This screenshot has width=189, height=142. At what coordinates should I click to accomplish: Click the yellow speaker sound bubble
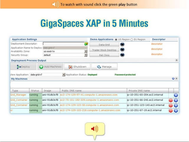click(x=94, y=129)
